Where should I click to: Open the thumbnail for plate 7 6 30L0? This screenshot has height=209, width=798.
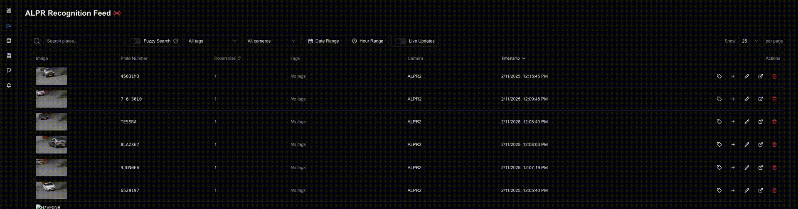(x=52, y=99)
